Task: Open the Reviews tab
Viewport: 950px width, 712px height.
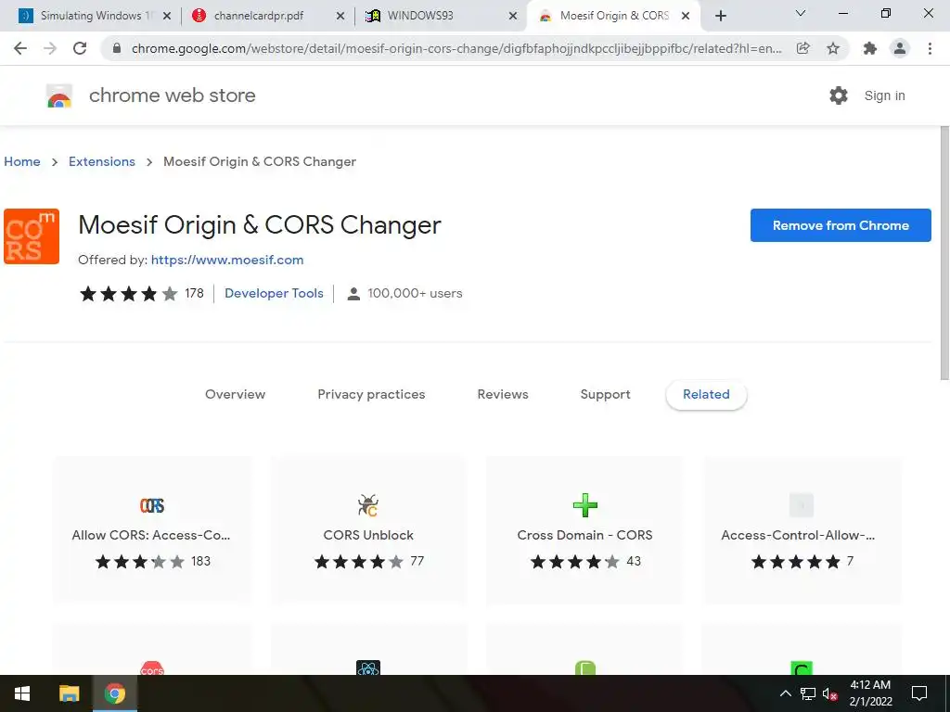Action: [503, 395]
